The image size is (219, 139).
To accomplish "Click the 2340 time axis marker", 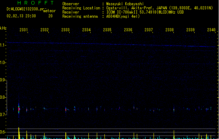I will coord(211,30).
